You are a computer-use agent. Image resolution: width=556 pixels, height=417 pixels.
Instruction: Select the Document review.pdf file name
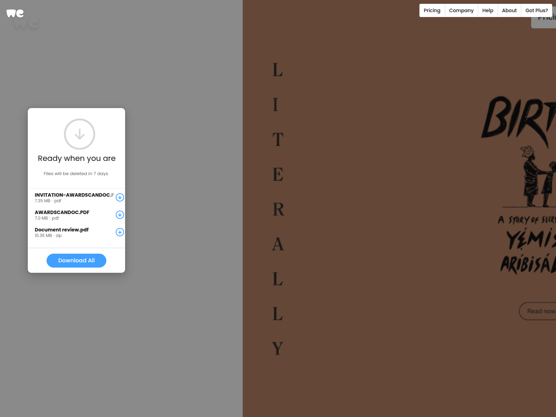click(x=62, y=230)
